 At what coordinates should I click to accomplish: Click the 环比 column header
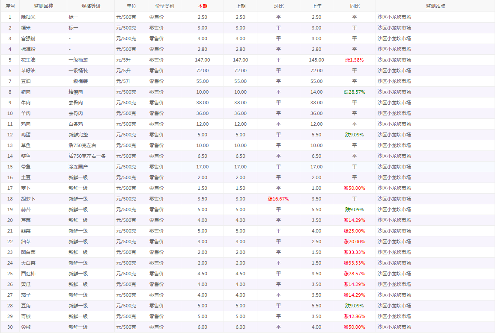(278, 6)
